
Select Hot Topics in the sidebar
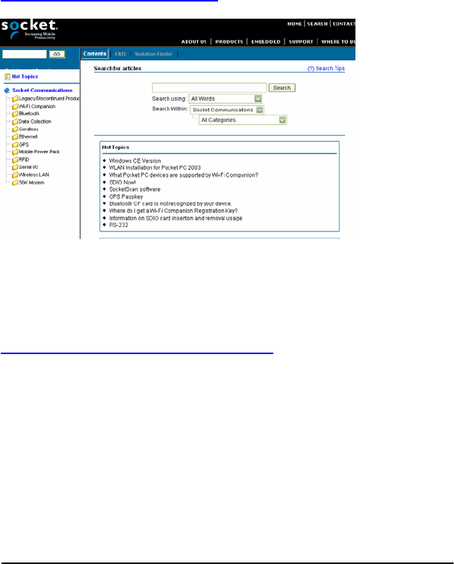tap(25, 77)
